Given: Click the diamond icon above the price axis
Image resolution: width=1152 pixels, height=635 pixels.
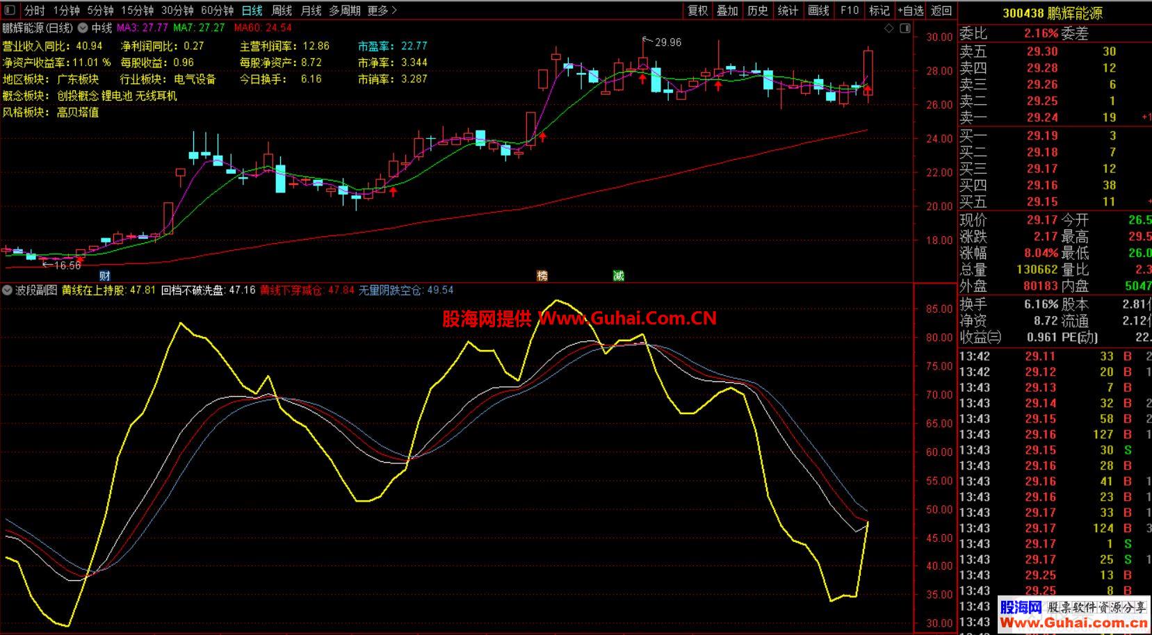Looking at the screenshot, I should point(889,28).
